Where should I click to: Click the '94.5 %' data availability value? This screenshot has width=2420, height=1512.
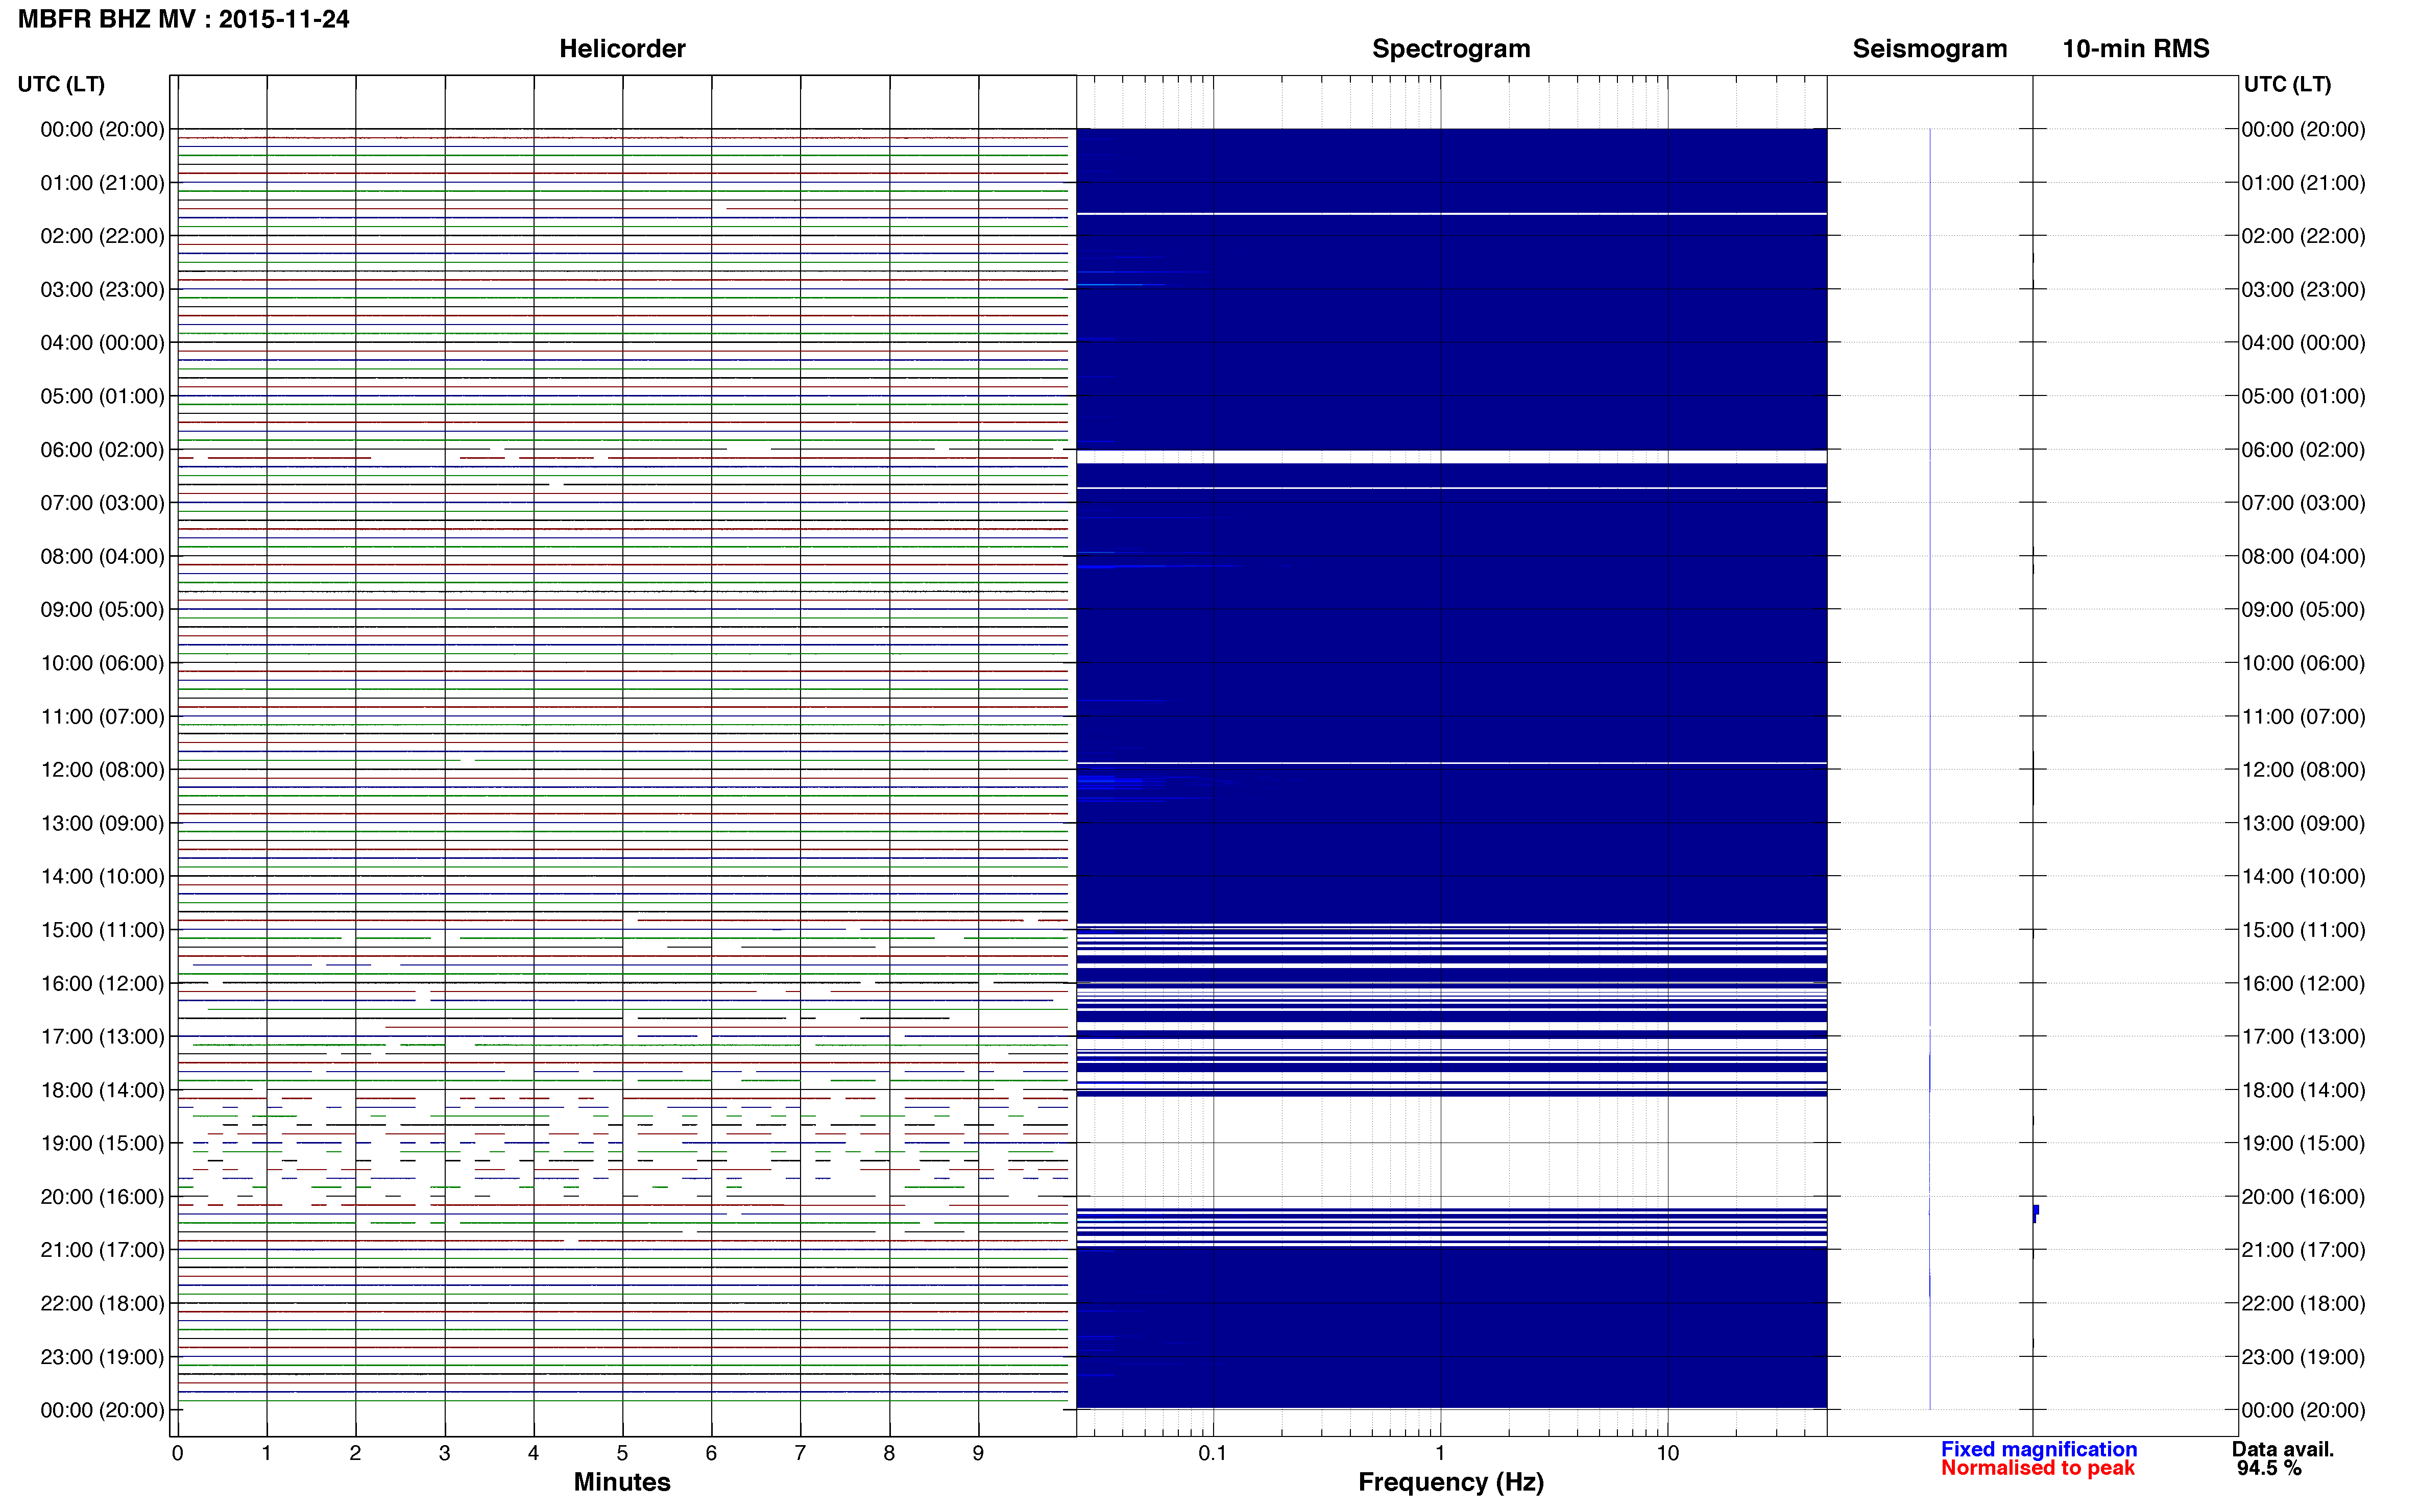[2270, 1468]
